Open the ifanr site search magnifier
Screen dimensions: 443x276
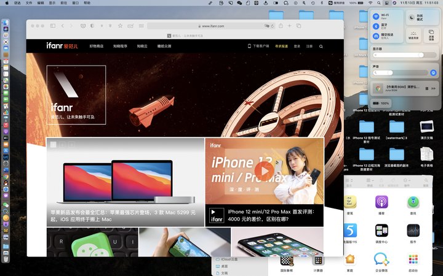[321, 47]
